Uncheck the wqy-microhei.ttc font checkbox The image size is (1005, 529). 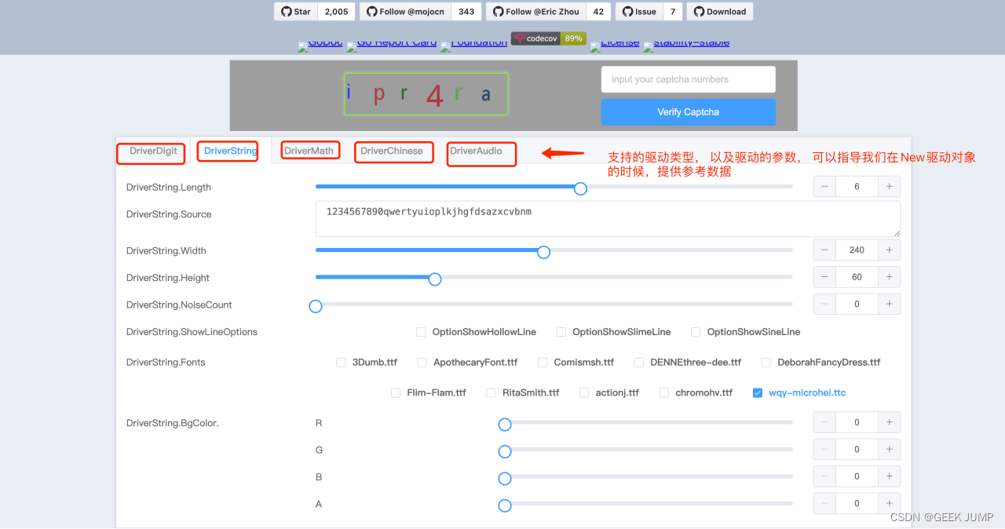758,393
